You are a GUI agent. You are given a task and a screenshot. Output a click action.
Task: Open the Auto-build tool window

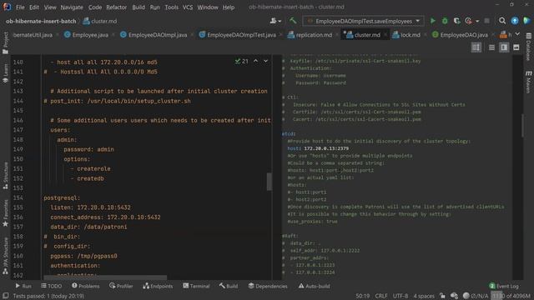314,286
